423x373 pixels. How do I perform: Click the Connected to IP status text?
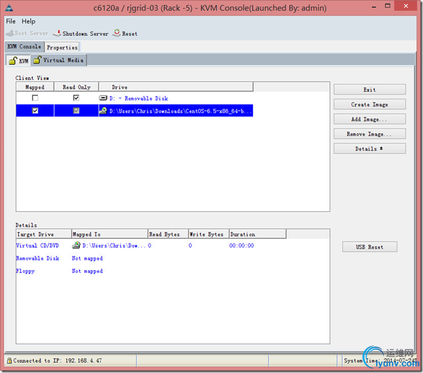coord(58,361)
